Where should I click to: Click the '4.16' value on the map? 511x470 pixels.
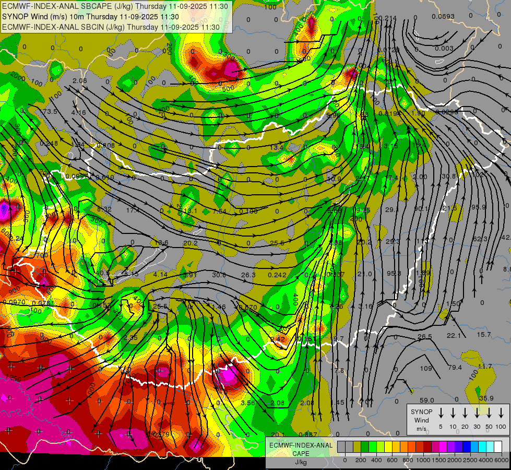click(x=78, y=112)
